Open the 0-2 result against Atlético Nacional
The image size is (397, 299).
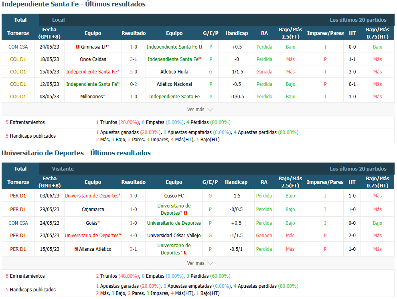(134, 84)
